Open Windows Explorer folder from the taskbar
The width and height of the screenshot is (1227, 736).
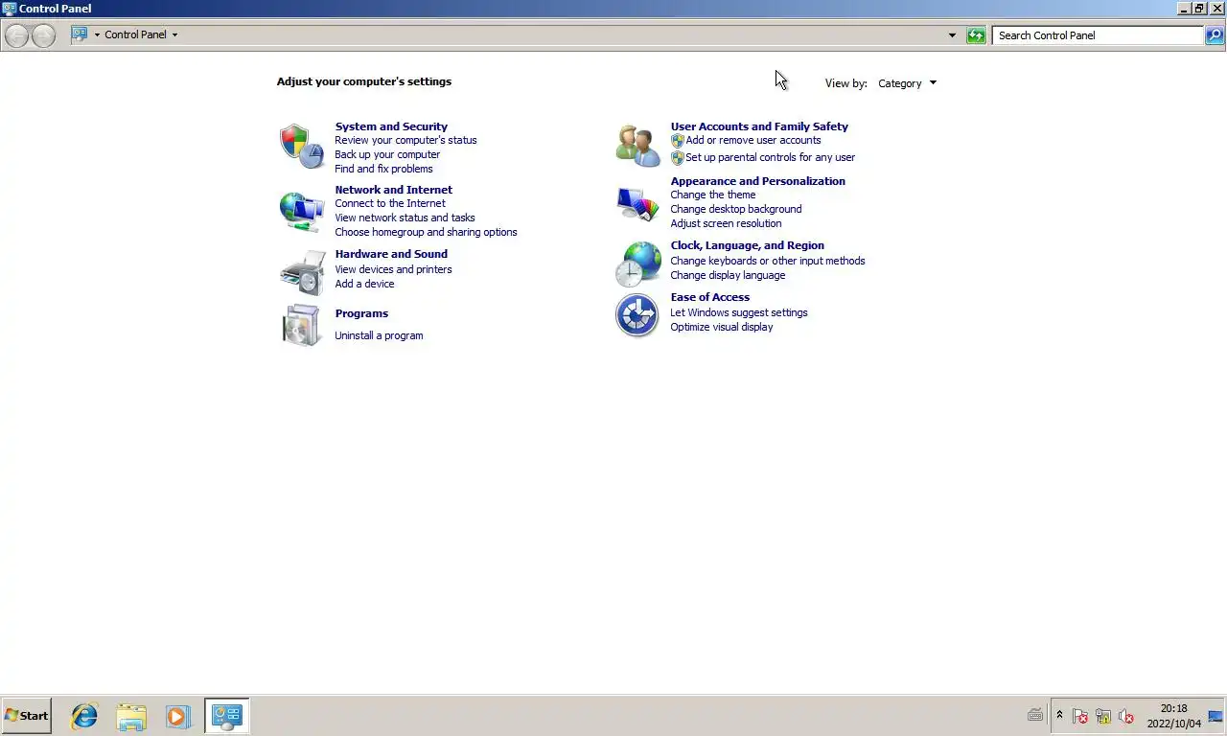(131, 716)
